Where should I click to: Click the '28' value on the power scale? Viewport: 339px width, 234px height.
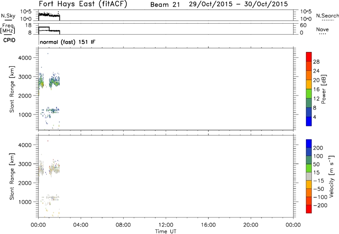pyautogui.click(x=316, y=62)
